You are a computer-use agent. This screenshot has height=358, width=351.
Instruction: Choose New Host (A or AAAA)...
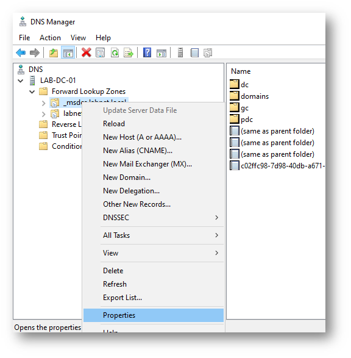coord(154,137)
